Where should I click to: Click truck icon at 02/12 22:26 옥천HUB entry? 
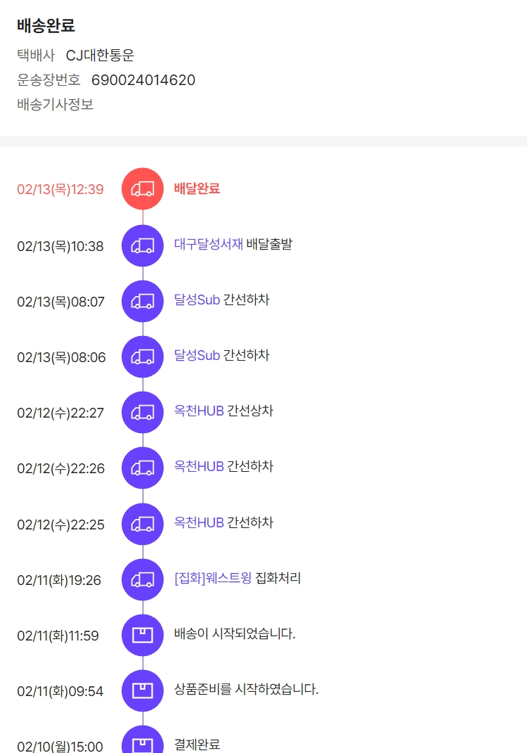point(143,468)
